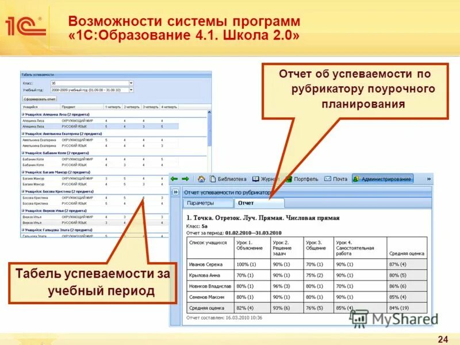The height and width of the screenshot is (345, 460).
Task: Click the Табель scrollbar up arrow
Action: click(209, 112)
